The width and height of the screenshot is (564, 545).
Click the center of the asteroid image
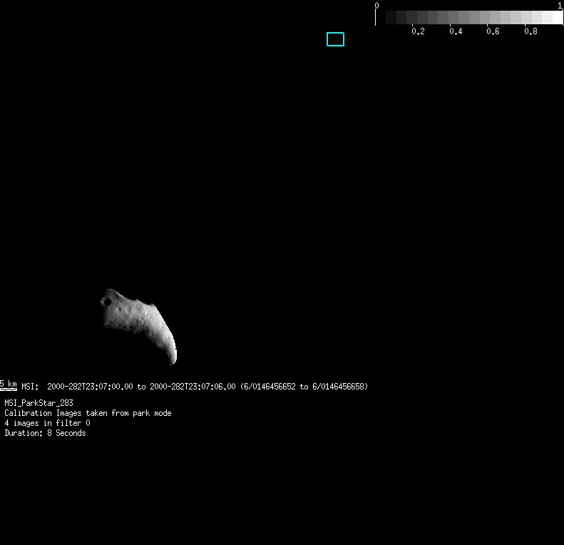coord(140,321)
